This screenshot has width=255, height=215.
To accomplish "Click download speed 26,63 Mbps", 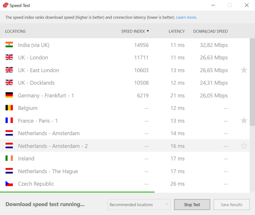I will (214, 58).
